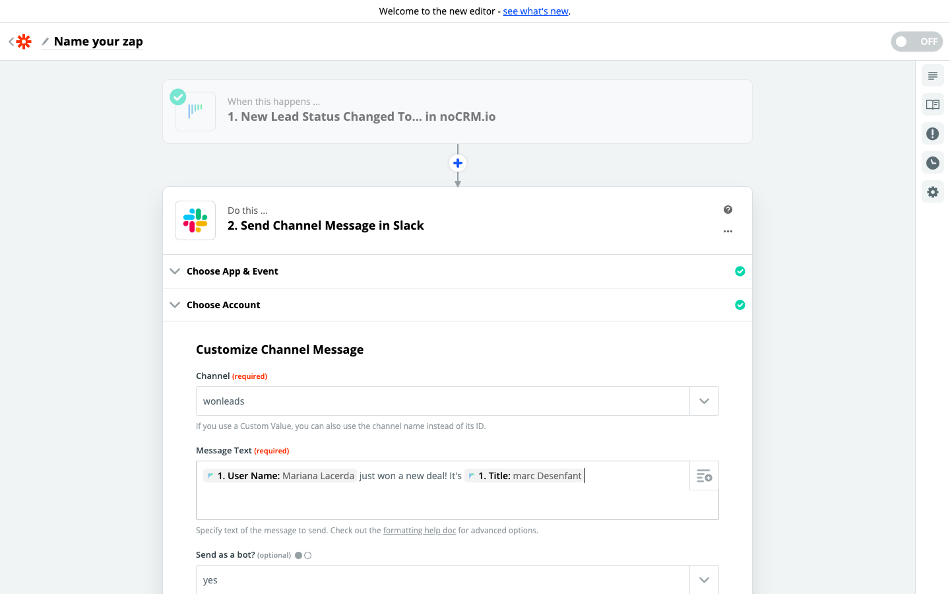Open the book guide icon in sidebar
This screenshot has height=594, width=950.
(x=932, y=105)
